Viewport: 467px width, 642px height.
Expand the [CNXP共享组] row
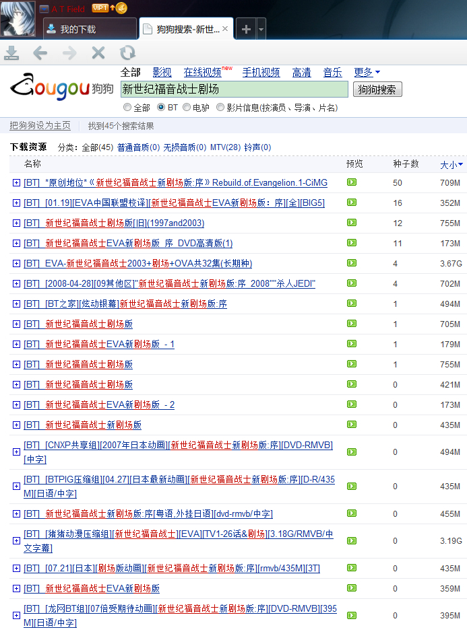click(x=16, y=452)
